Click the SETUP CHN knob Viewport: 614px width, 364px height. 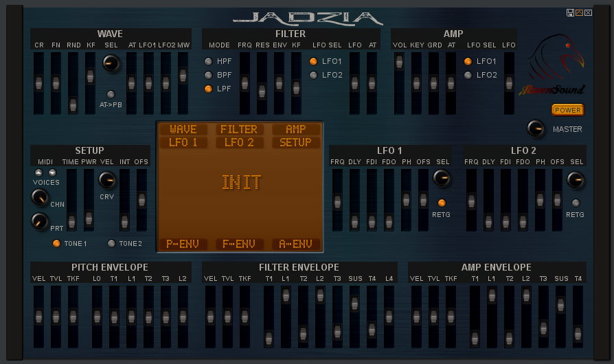(40, 198)
